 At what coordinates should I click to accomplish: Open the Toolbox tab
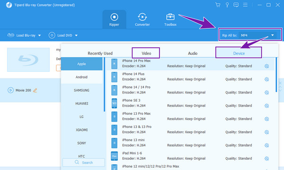[x=170, y=19]
